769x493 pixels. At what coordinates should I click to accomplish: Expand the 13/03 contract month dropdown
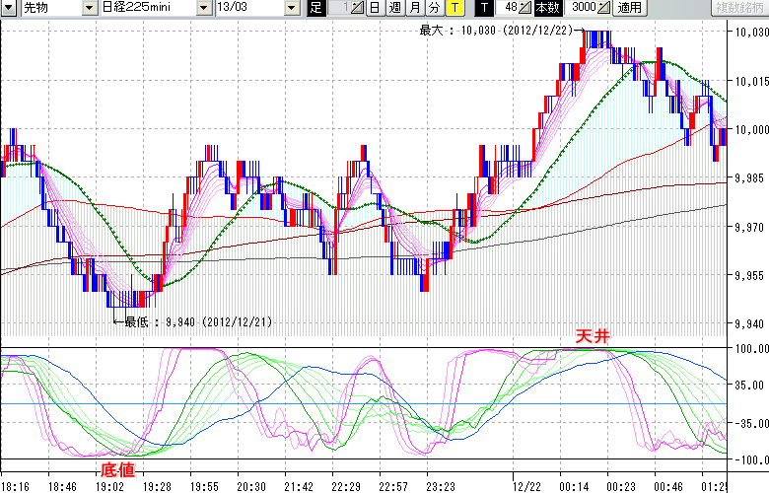(291, 8)
